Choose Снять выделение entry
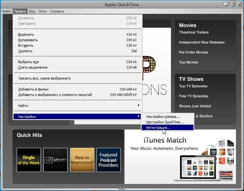 [77, 67]
